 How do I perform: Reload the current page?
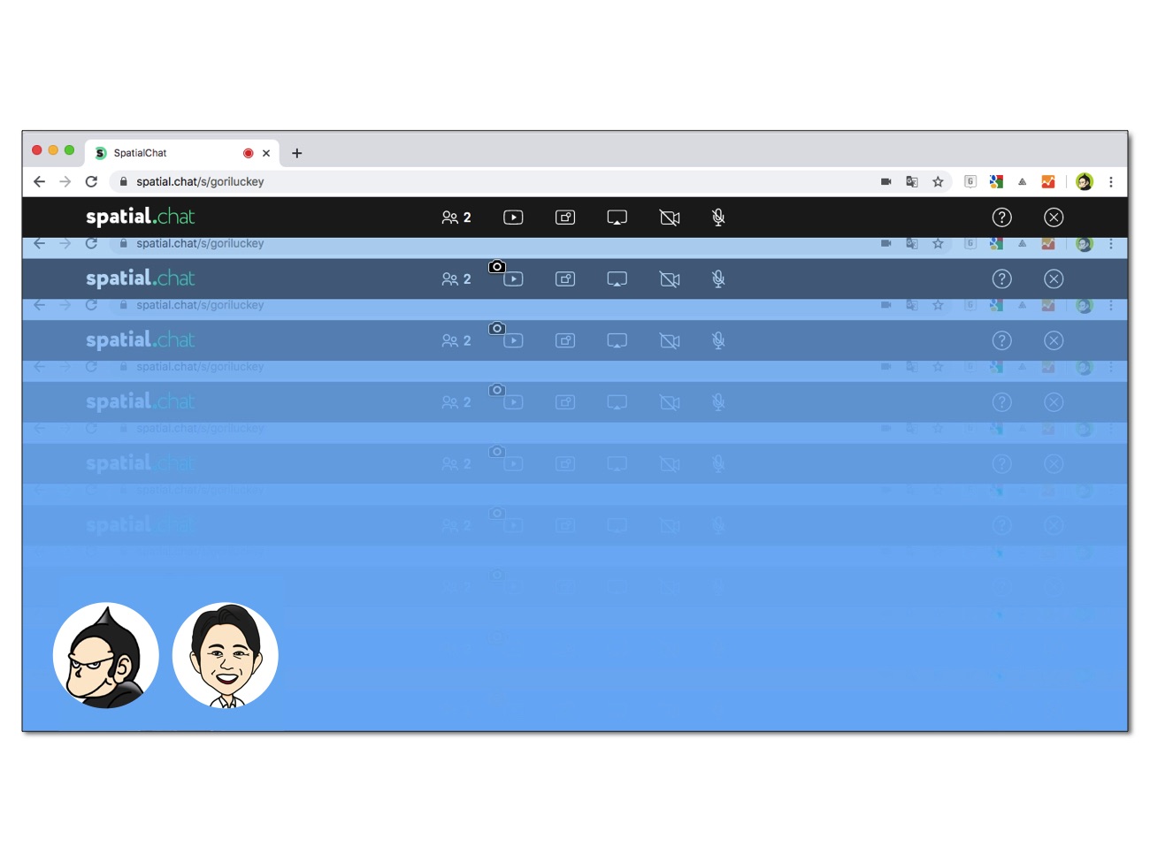coord(91,181)
